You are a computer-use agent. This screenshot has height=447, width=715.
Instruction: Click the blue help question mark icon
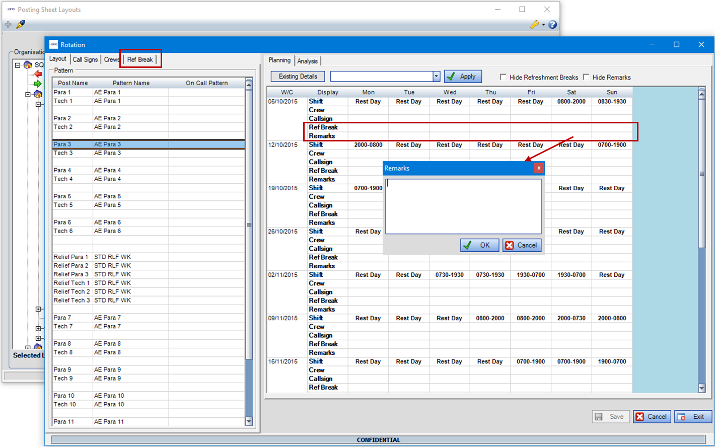[552, 24]
